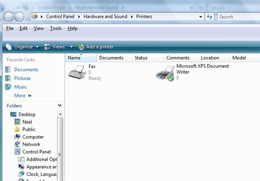The width and height of the screenshot is (260, 181).
Task: Click the Clock, Language tree item icon
Action: tap(21, 174)
